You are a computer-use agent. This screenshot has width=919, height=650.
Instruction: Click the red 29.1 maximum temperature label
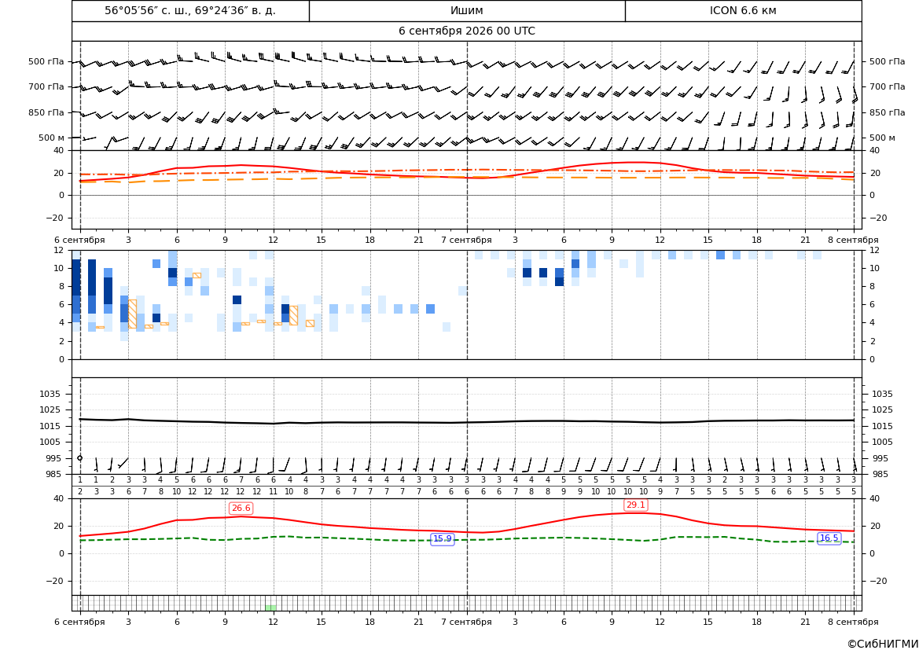(636, 505)
